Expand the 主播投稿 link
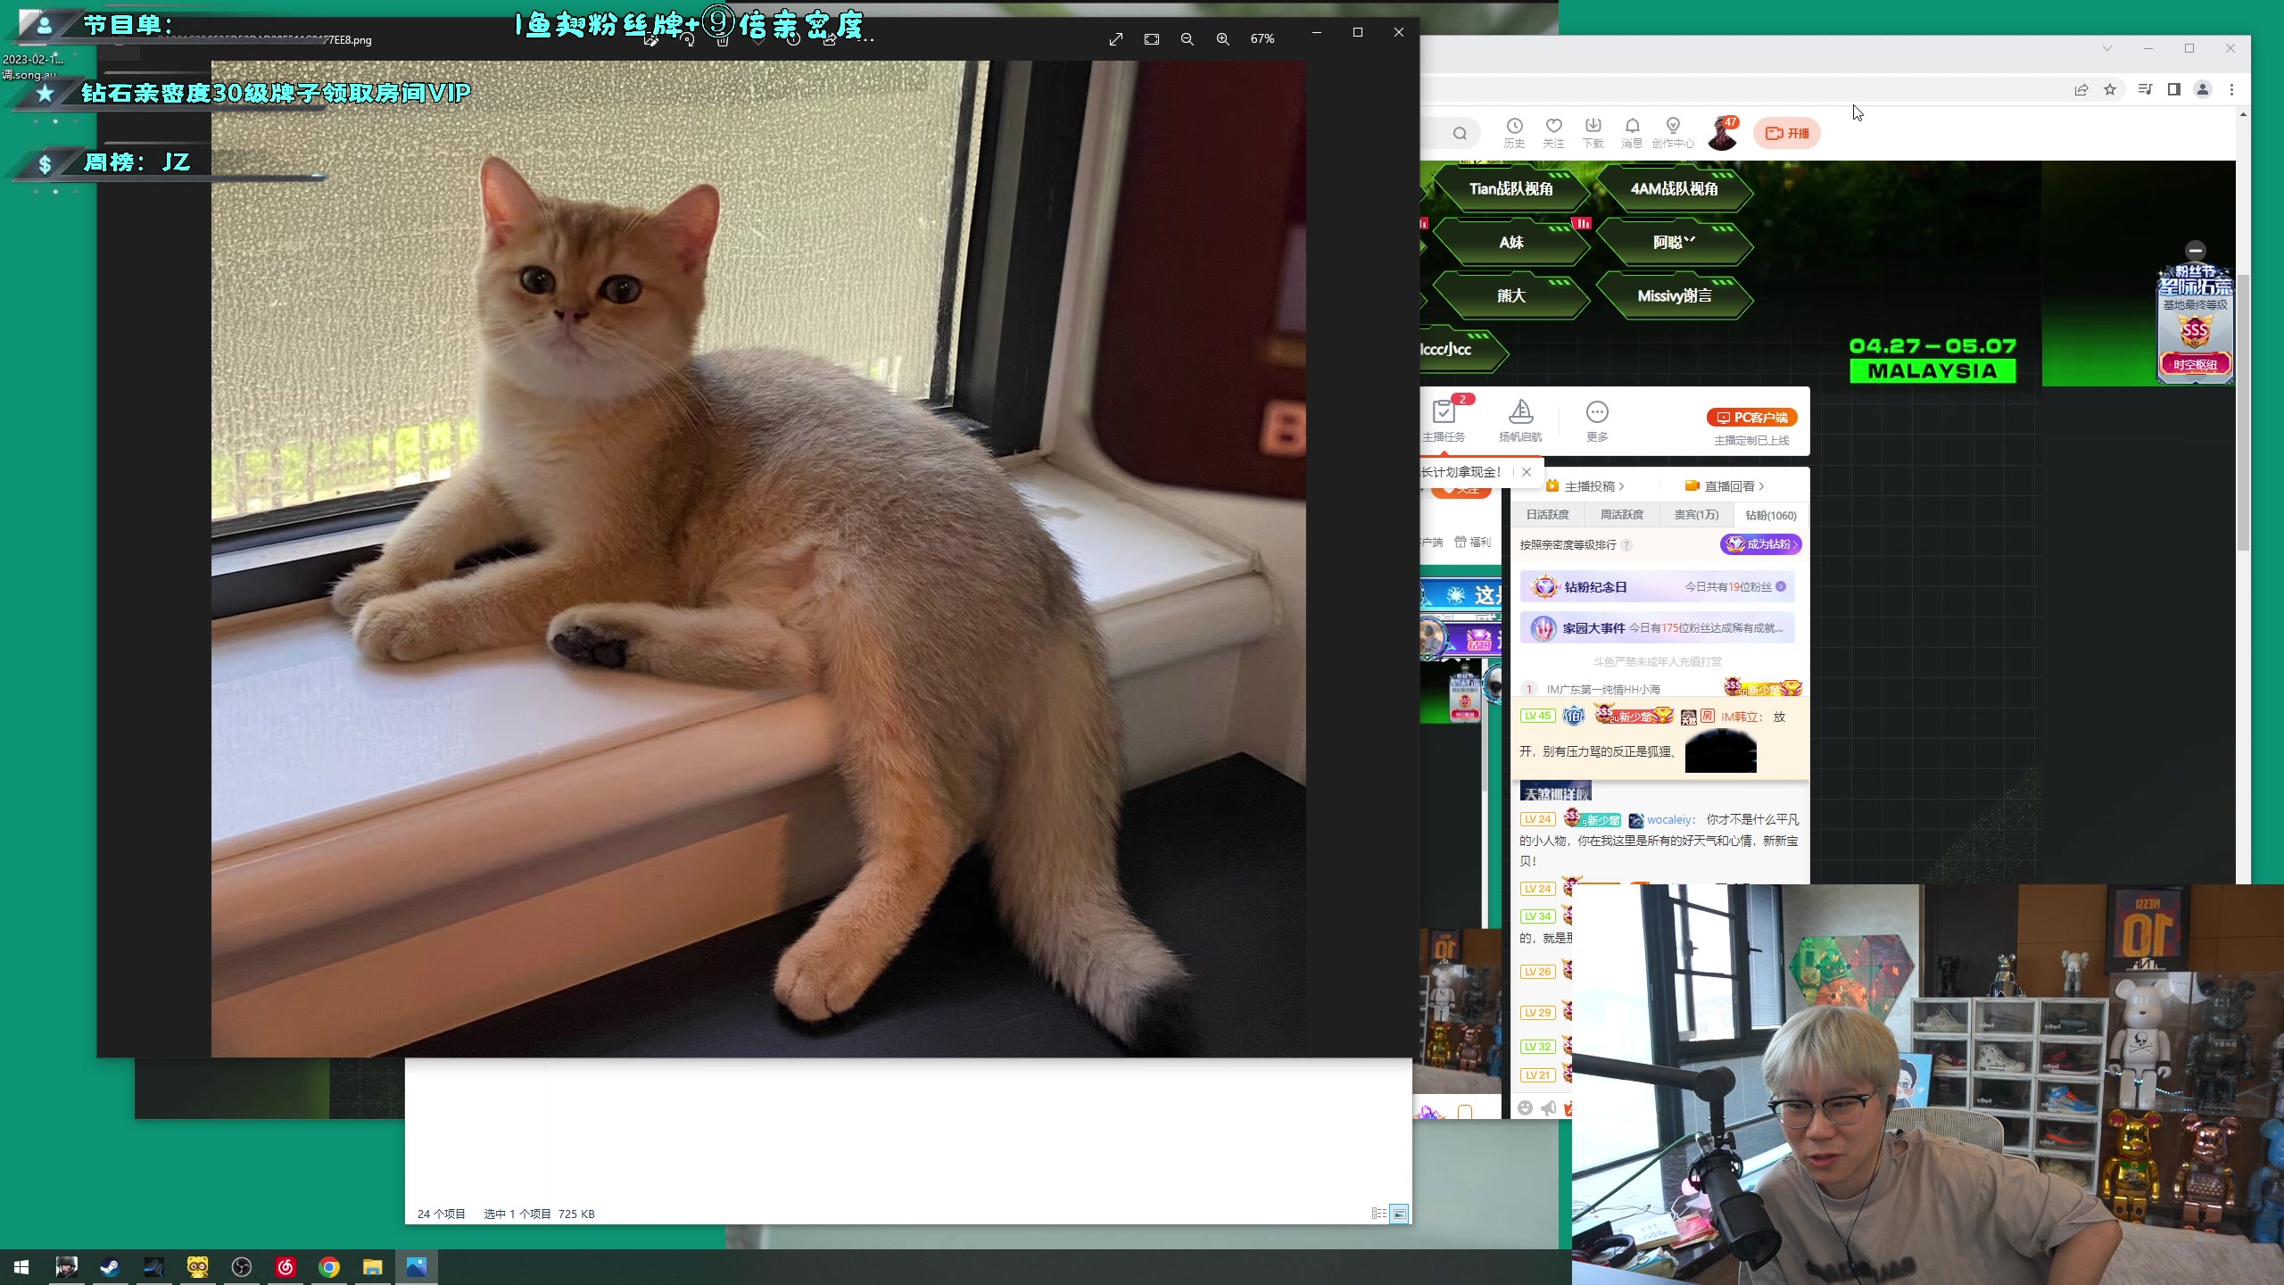Screen dimensions: 2284x1285 pos(1585,486)
